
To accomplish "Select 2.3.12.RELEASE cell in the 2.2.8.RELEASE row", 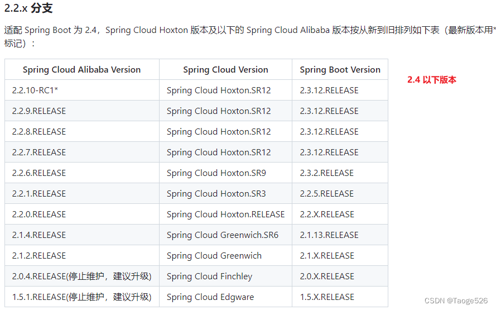I will click(340, 131).
